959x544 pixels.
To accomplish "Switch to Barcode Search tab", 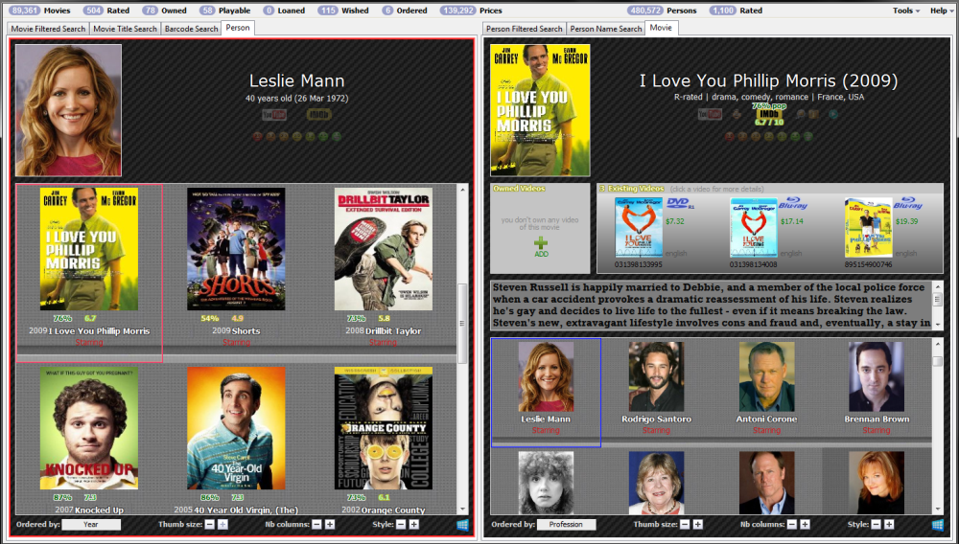I will [191, 29].
